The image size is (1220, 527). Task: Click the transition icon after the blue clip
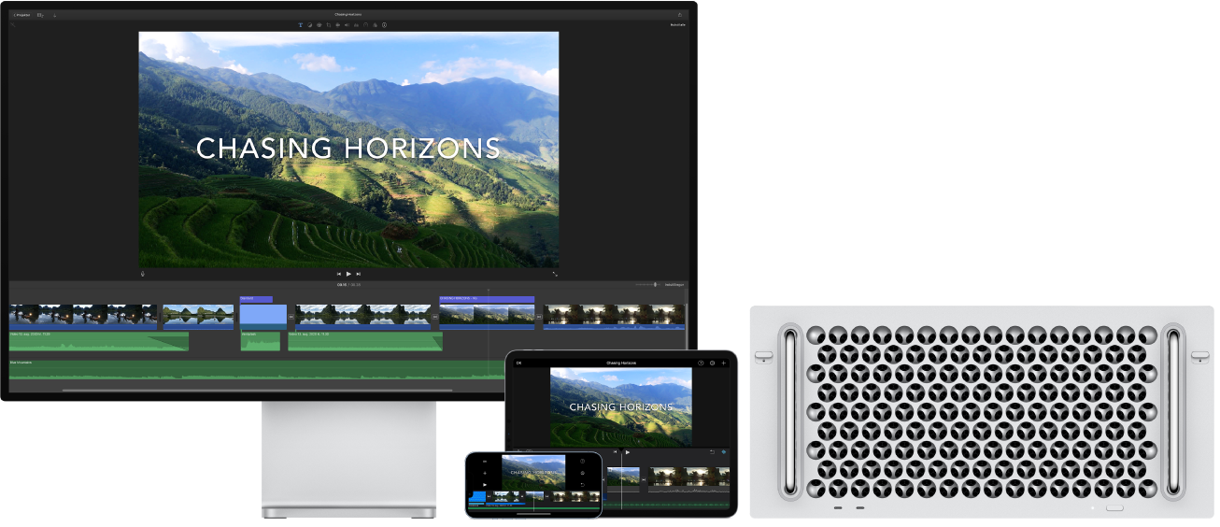291,317
